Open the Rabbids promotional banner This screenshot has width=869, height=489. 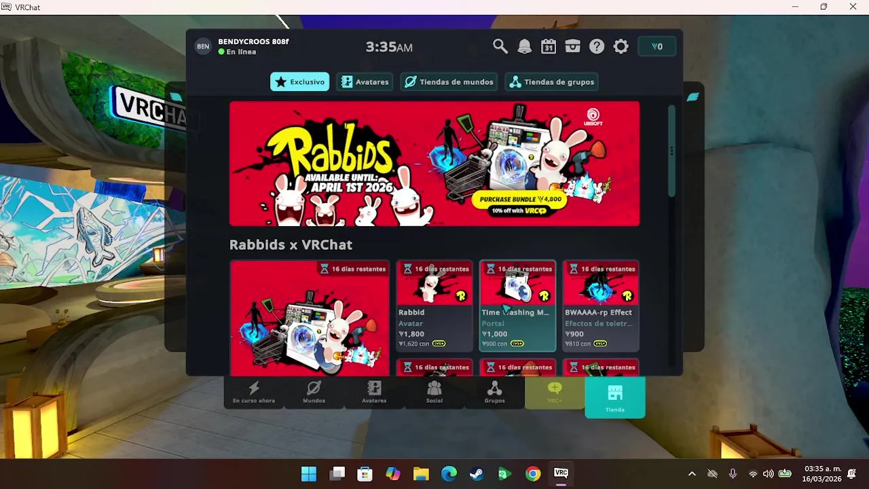434,164
